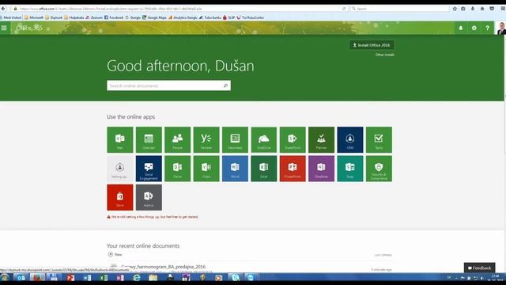
Task: Open Skype from Windows taskbar
Action: coord(236,278)
